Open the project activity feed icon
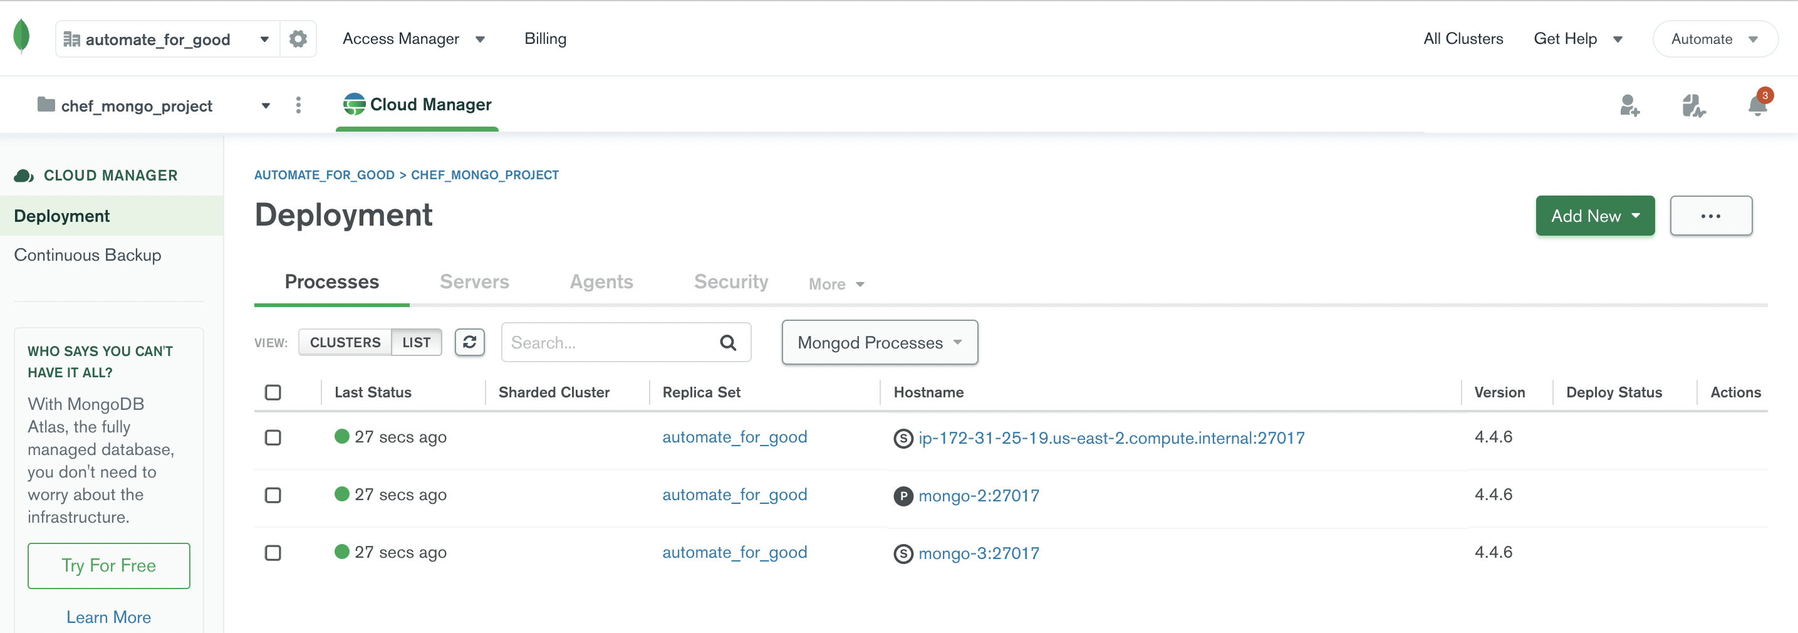This screenshot has width=1798, height=633. pyautogui.click(x=1693, y=106)
